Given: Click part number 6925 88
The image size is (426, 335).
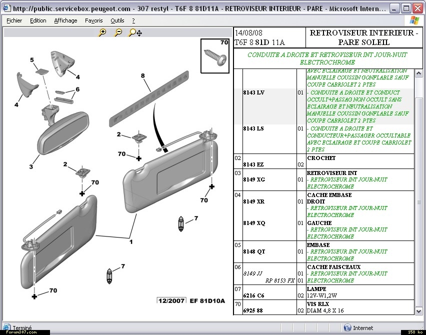Looking at the screenshot, I should pyautogui.click(x=252, y=310).
